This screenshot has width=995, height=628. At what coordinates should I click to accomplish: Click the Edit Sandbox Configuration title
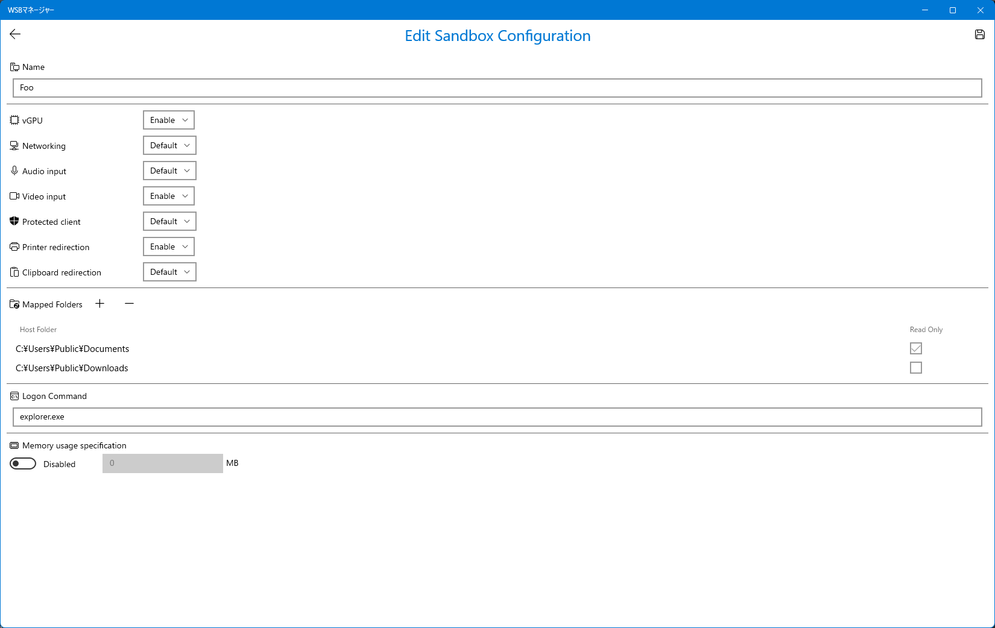click(x=497, y=36)
